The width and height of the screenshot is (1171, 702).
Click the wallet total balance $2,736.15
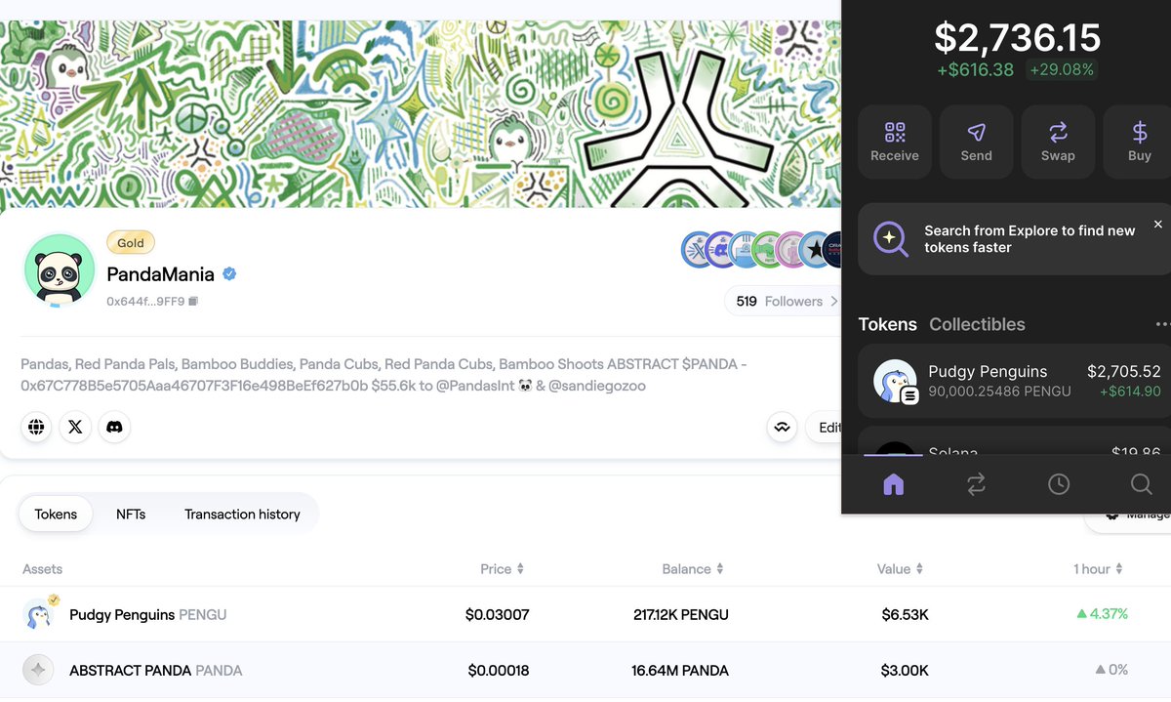(x=1017, y=37)
